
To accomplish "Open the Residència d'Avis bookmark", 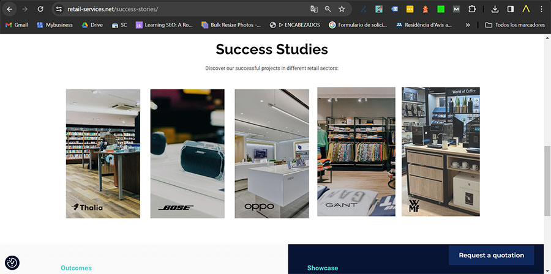I will [x=424, y=25].
